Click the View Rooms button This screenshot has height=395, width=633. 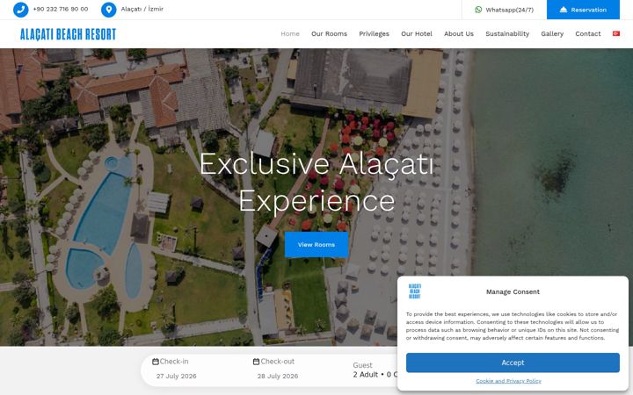pyautogui.click(x=316, y=245)
